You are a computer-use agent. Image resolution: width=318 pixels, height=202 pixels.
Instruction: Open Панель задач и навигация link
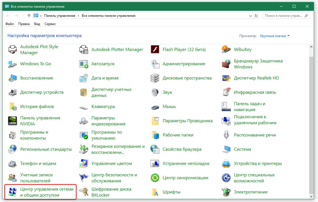[x=249, y=106]
